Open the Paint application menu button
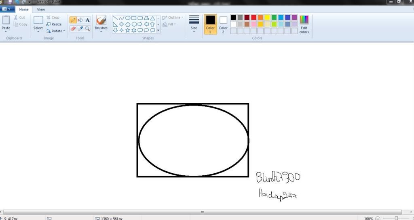Viewport: 414px width, 220px height. click(6, 9)
